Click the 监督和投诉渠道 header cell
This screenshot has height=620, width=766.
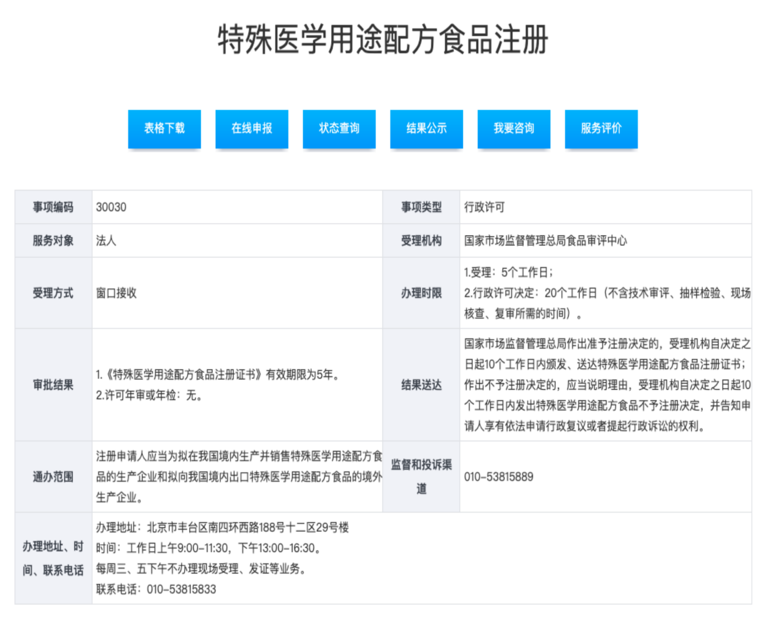[x=421, y=477]
